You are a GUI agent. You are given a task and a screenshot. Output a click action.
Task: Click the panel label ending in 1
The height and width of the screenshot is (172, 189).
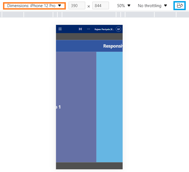point(58,107)
